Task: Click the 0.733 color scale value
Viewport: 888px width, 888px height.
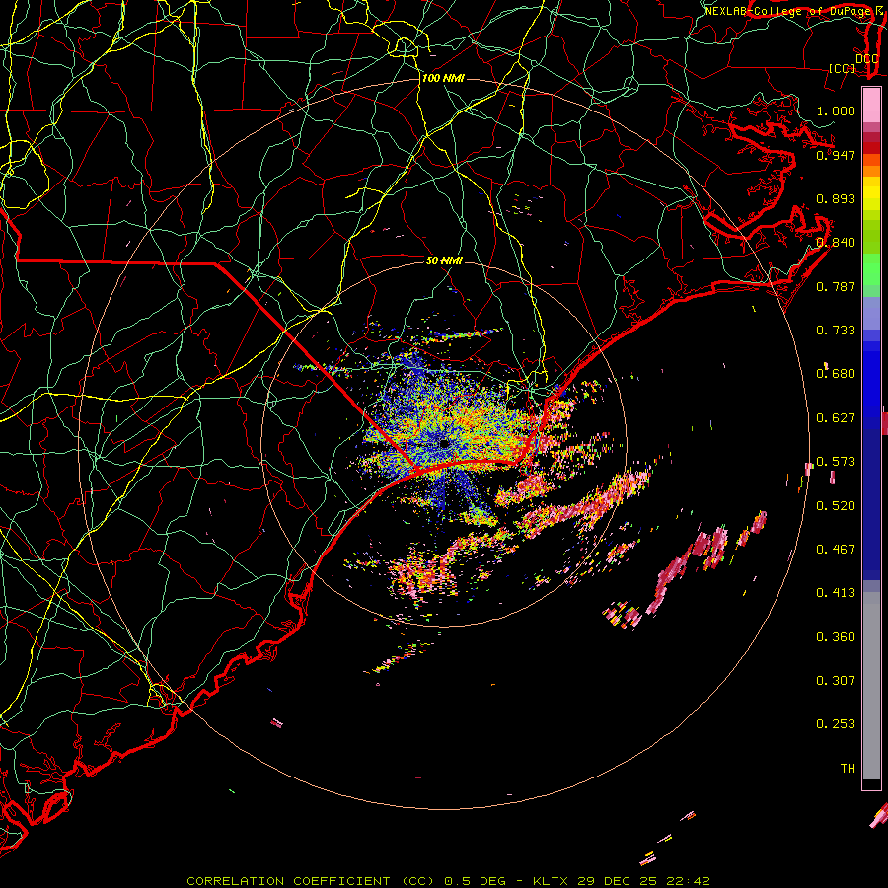Action: click(x=836, y=331)
